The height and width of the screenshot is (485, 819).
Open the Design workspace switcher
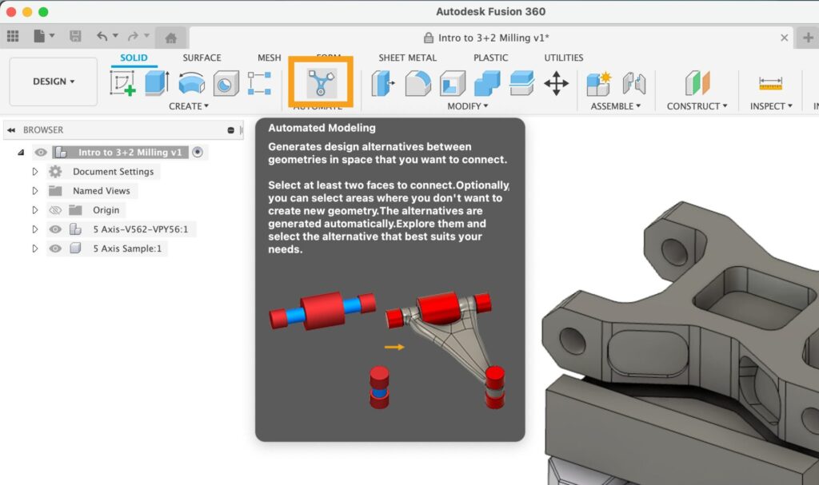(52, 81)
